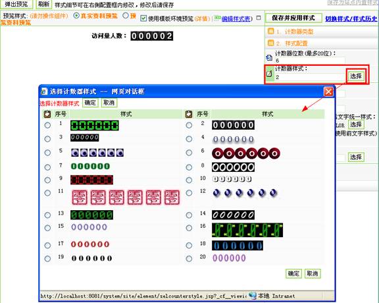Click the orange icon next to 样式配置

tap(270, 43)
